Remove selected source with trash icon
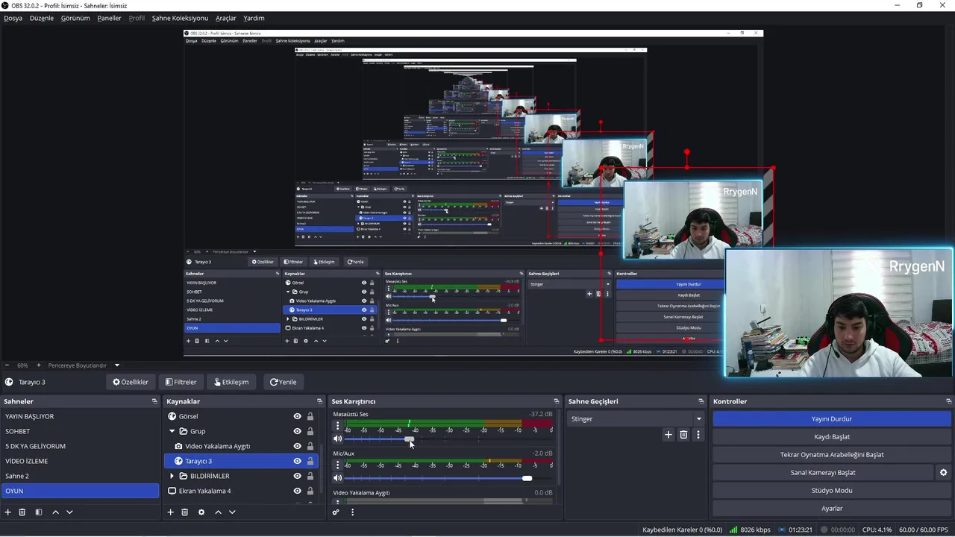 [x=185, y=512]
